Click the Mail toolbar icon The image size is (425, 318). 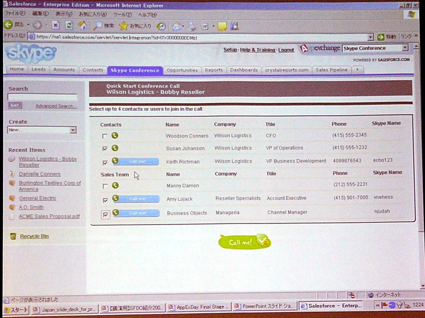(176, 26)
